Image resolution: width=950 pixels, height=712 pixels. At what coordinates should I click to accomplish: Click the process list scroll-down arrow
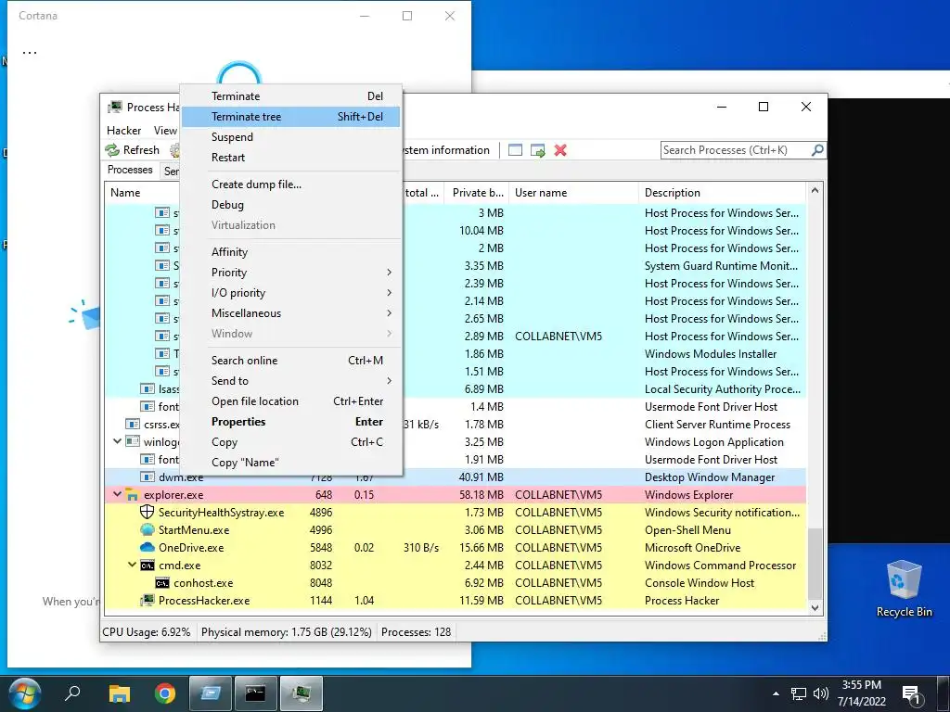[815, 608]
